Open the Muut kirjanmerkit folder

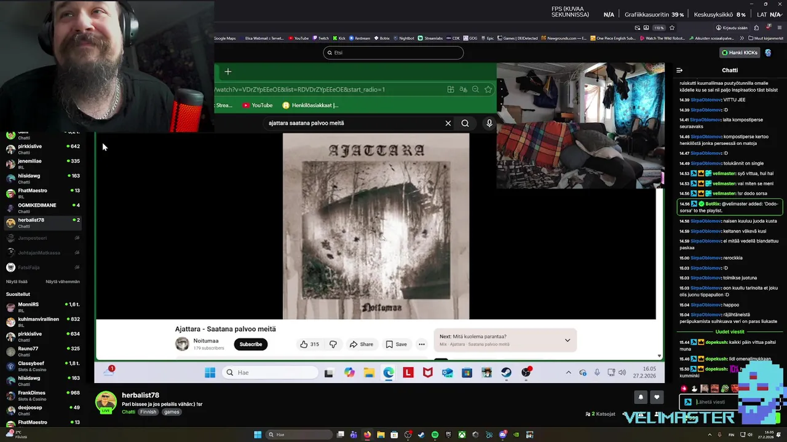pyautogui.click(x=765, y=38)
